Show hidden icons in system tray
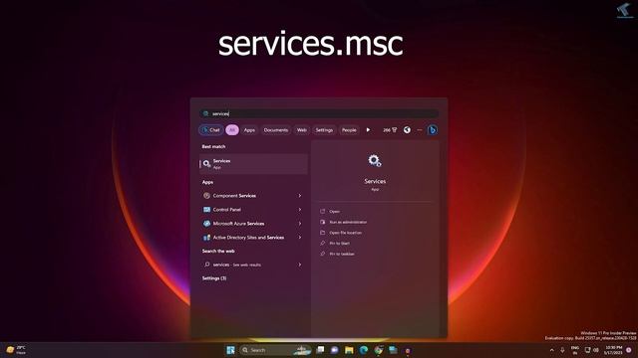The width and height of the screenshot is (638, 358). [x=551, y=350]
